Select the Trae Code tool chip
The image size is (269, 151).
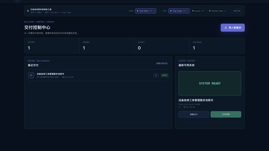(179, 11)
